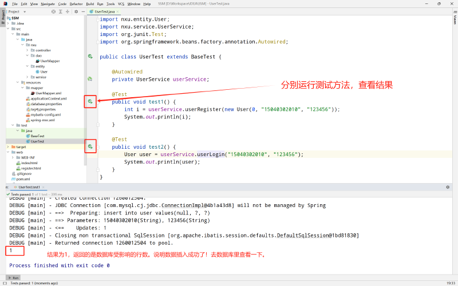Expand the target folder
This screenshot has width=458, height=286.
(8, 147)
